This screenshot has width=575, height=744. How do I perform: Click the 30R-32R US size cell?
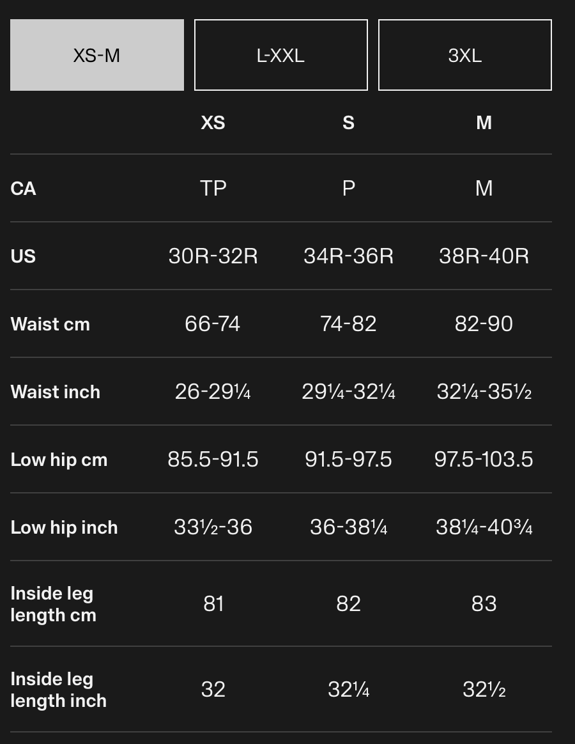click(213, 256)
